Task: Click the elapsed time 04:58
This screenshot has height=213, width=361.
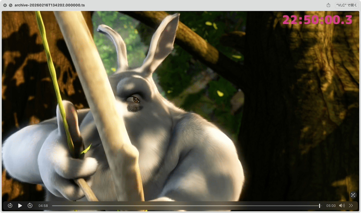Action: (x=43, y=206)
